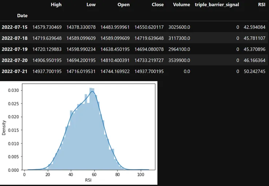Click the Volume cell showing 3539900.0
The image size is (269, 186).
(x=179, y=60)
